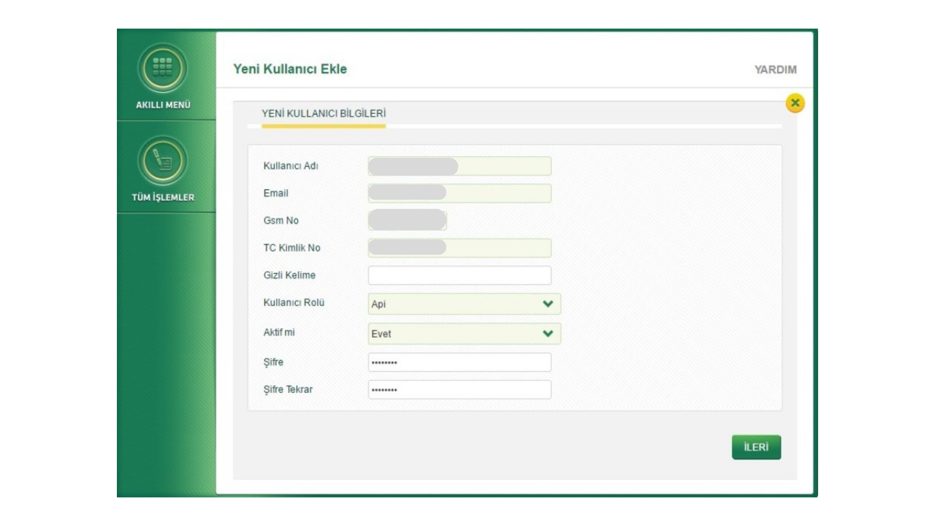This screenshot has height=526, width=935.
Task: Click the Şifre Tekrar label
Action: [x=288, y=390]
